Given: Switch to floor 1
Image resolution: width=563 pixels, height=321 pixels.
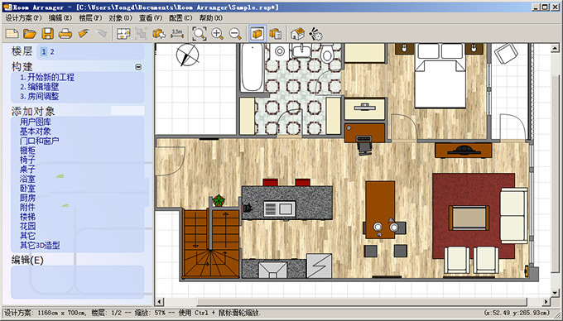Looking at the screenshot, I should pos(44,51).
